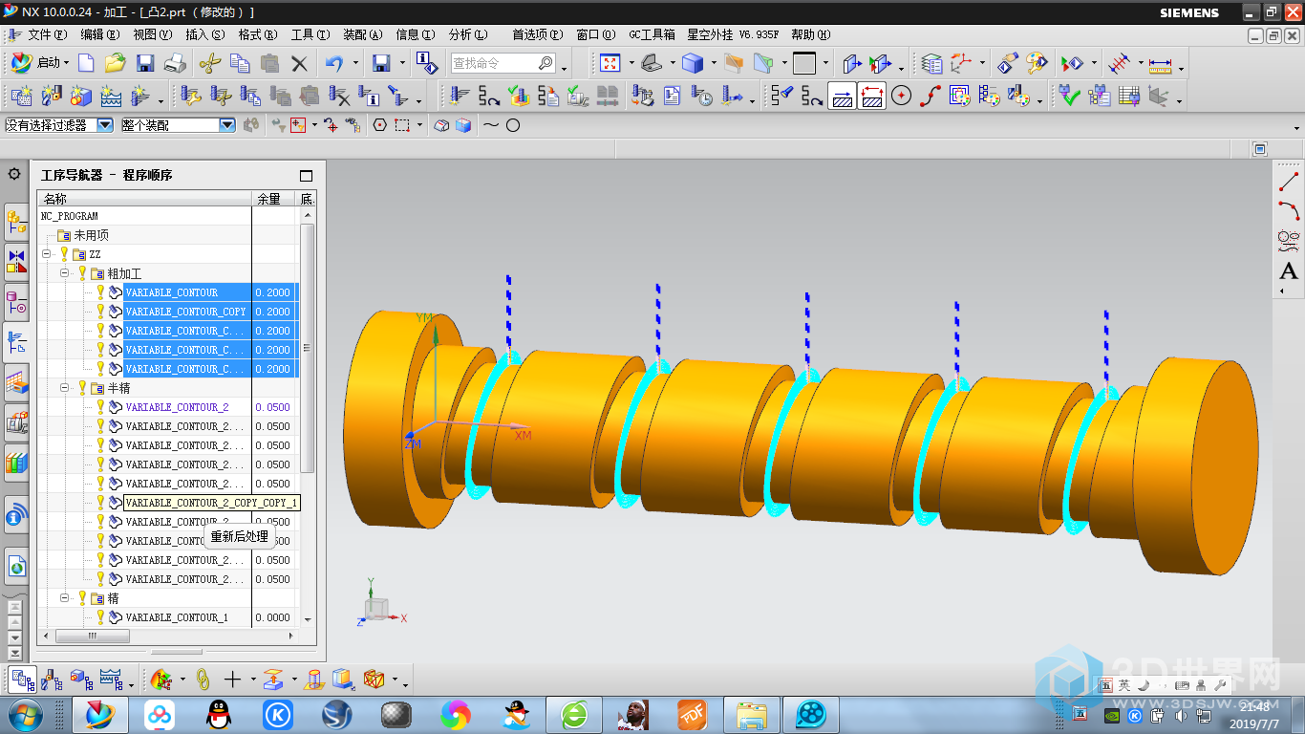This screenshot has height=734, width=1305.
Task: Click the navigator horizontal scrollbar
Action: [x=93, y=636]
